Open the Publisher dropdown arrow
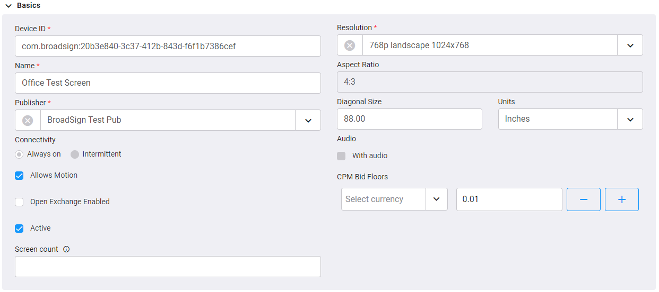 [x=308, y=121]
